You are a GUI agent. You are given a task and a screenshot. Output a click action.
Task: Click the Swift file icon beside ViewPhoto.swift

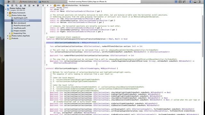(12, 28)
